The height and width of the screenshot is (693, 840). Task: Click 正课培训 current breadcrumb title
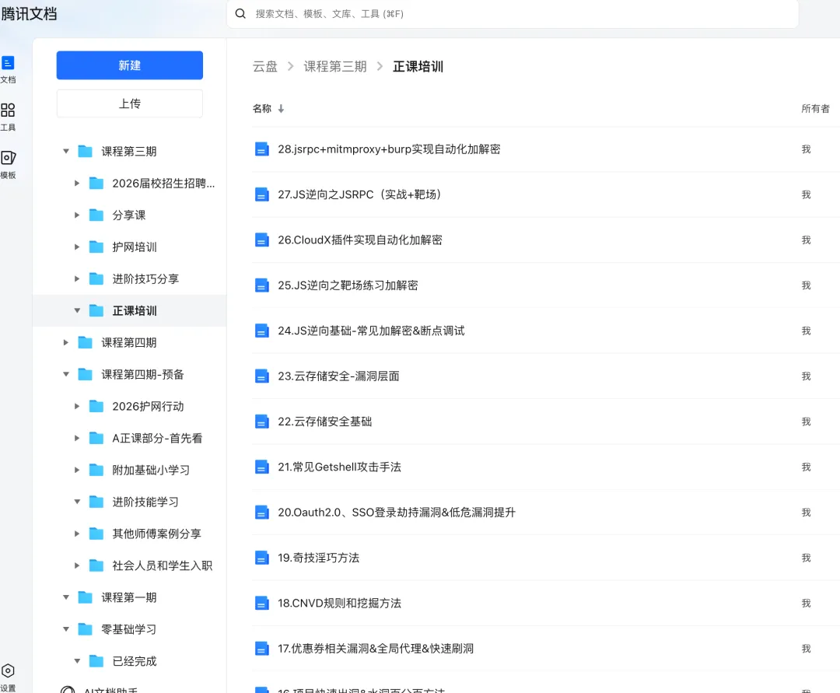(x=418, y=66)
